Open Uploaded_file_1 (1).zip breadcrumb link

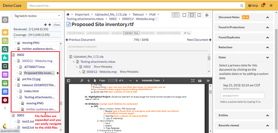[111, 14]
